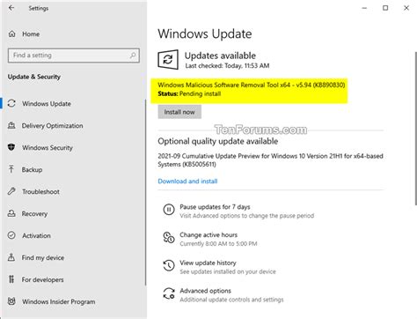Select Pause updates for 7 days
Screen dimensions: 417x319
tap(215, 207)
